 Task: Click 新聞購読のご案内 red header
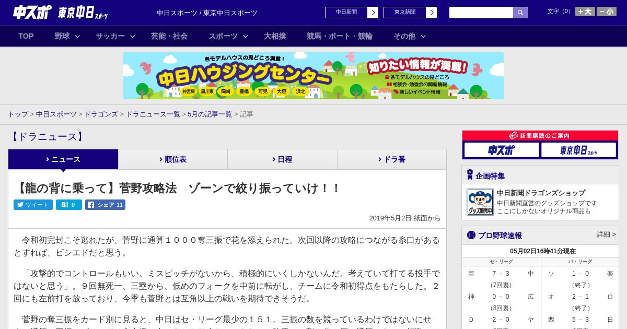[540, 136]
